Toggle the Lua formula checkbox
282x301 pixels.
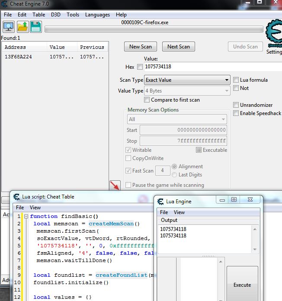pyautogui.click(x=236, y=80)
